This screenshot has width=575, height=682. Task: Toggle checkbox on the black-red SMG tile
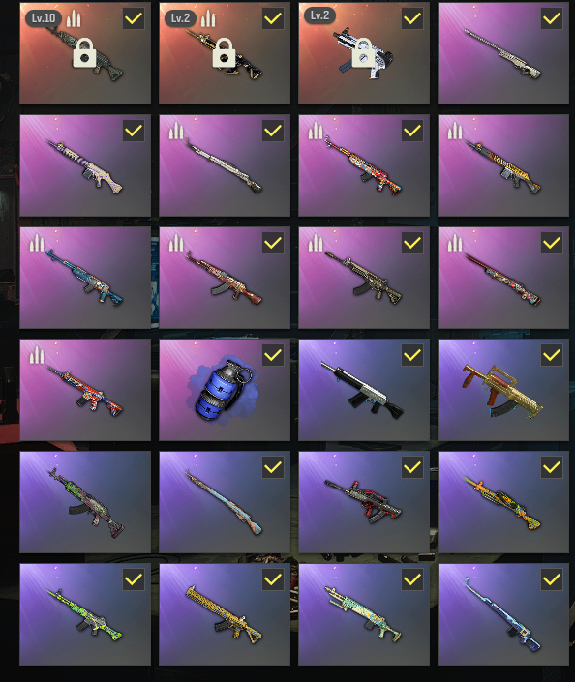tap(412, 467)
